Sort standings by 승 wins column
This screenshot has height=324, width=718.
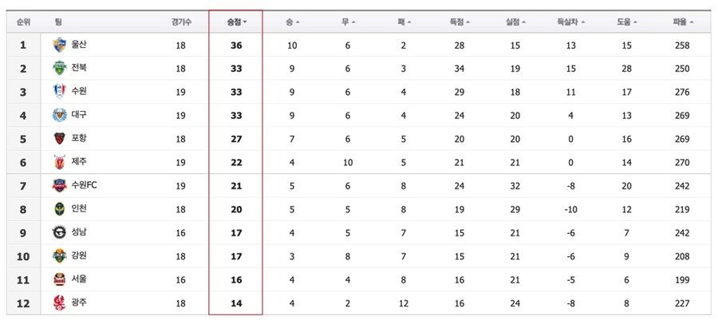[292, 22]
